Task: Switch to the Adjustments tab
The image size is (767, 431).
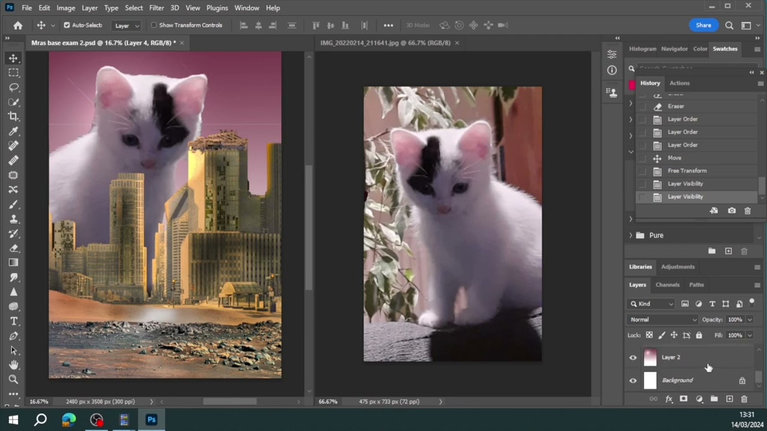Action: point(678,267)
